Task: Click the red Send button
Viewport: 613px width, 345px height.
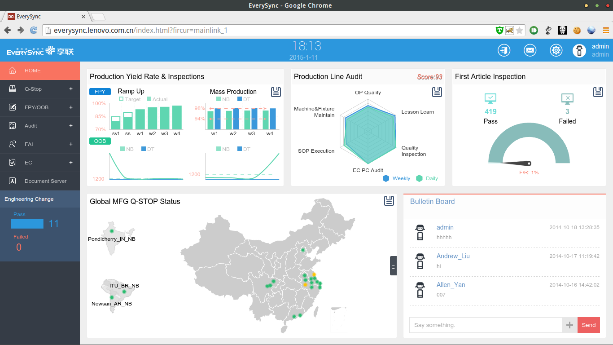Action: 589,325
